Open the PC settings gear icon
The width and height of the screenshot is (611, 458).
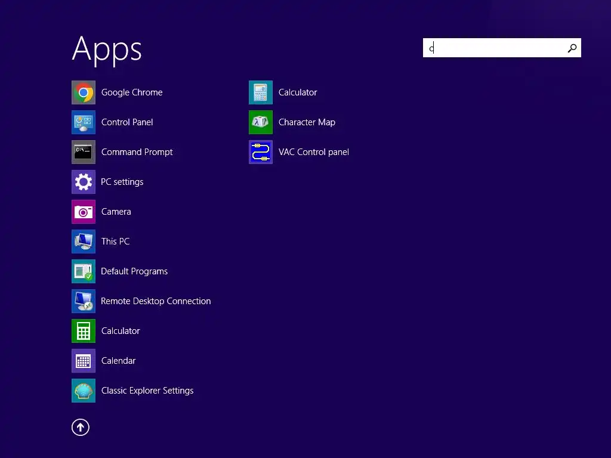(x=84, y=182)
